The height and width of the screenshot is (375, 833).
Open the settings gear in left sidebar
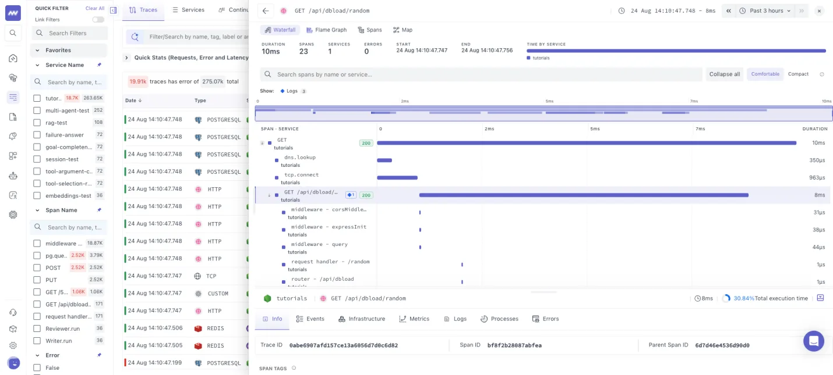(x=13, y=345)
